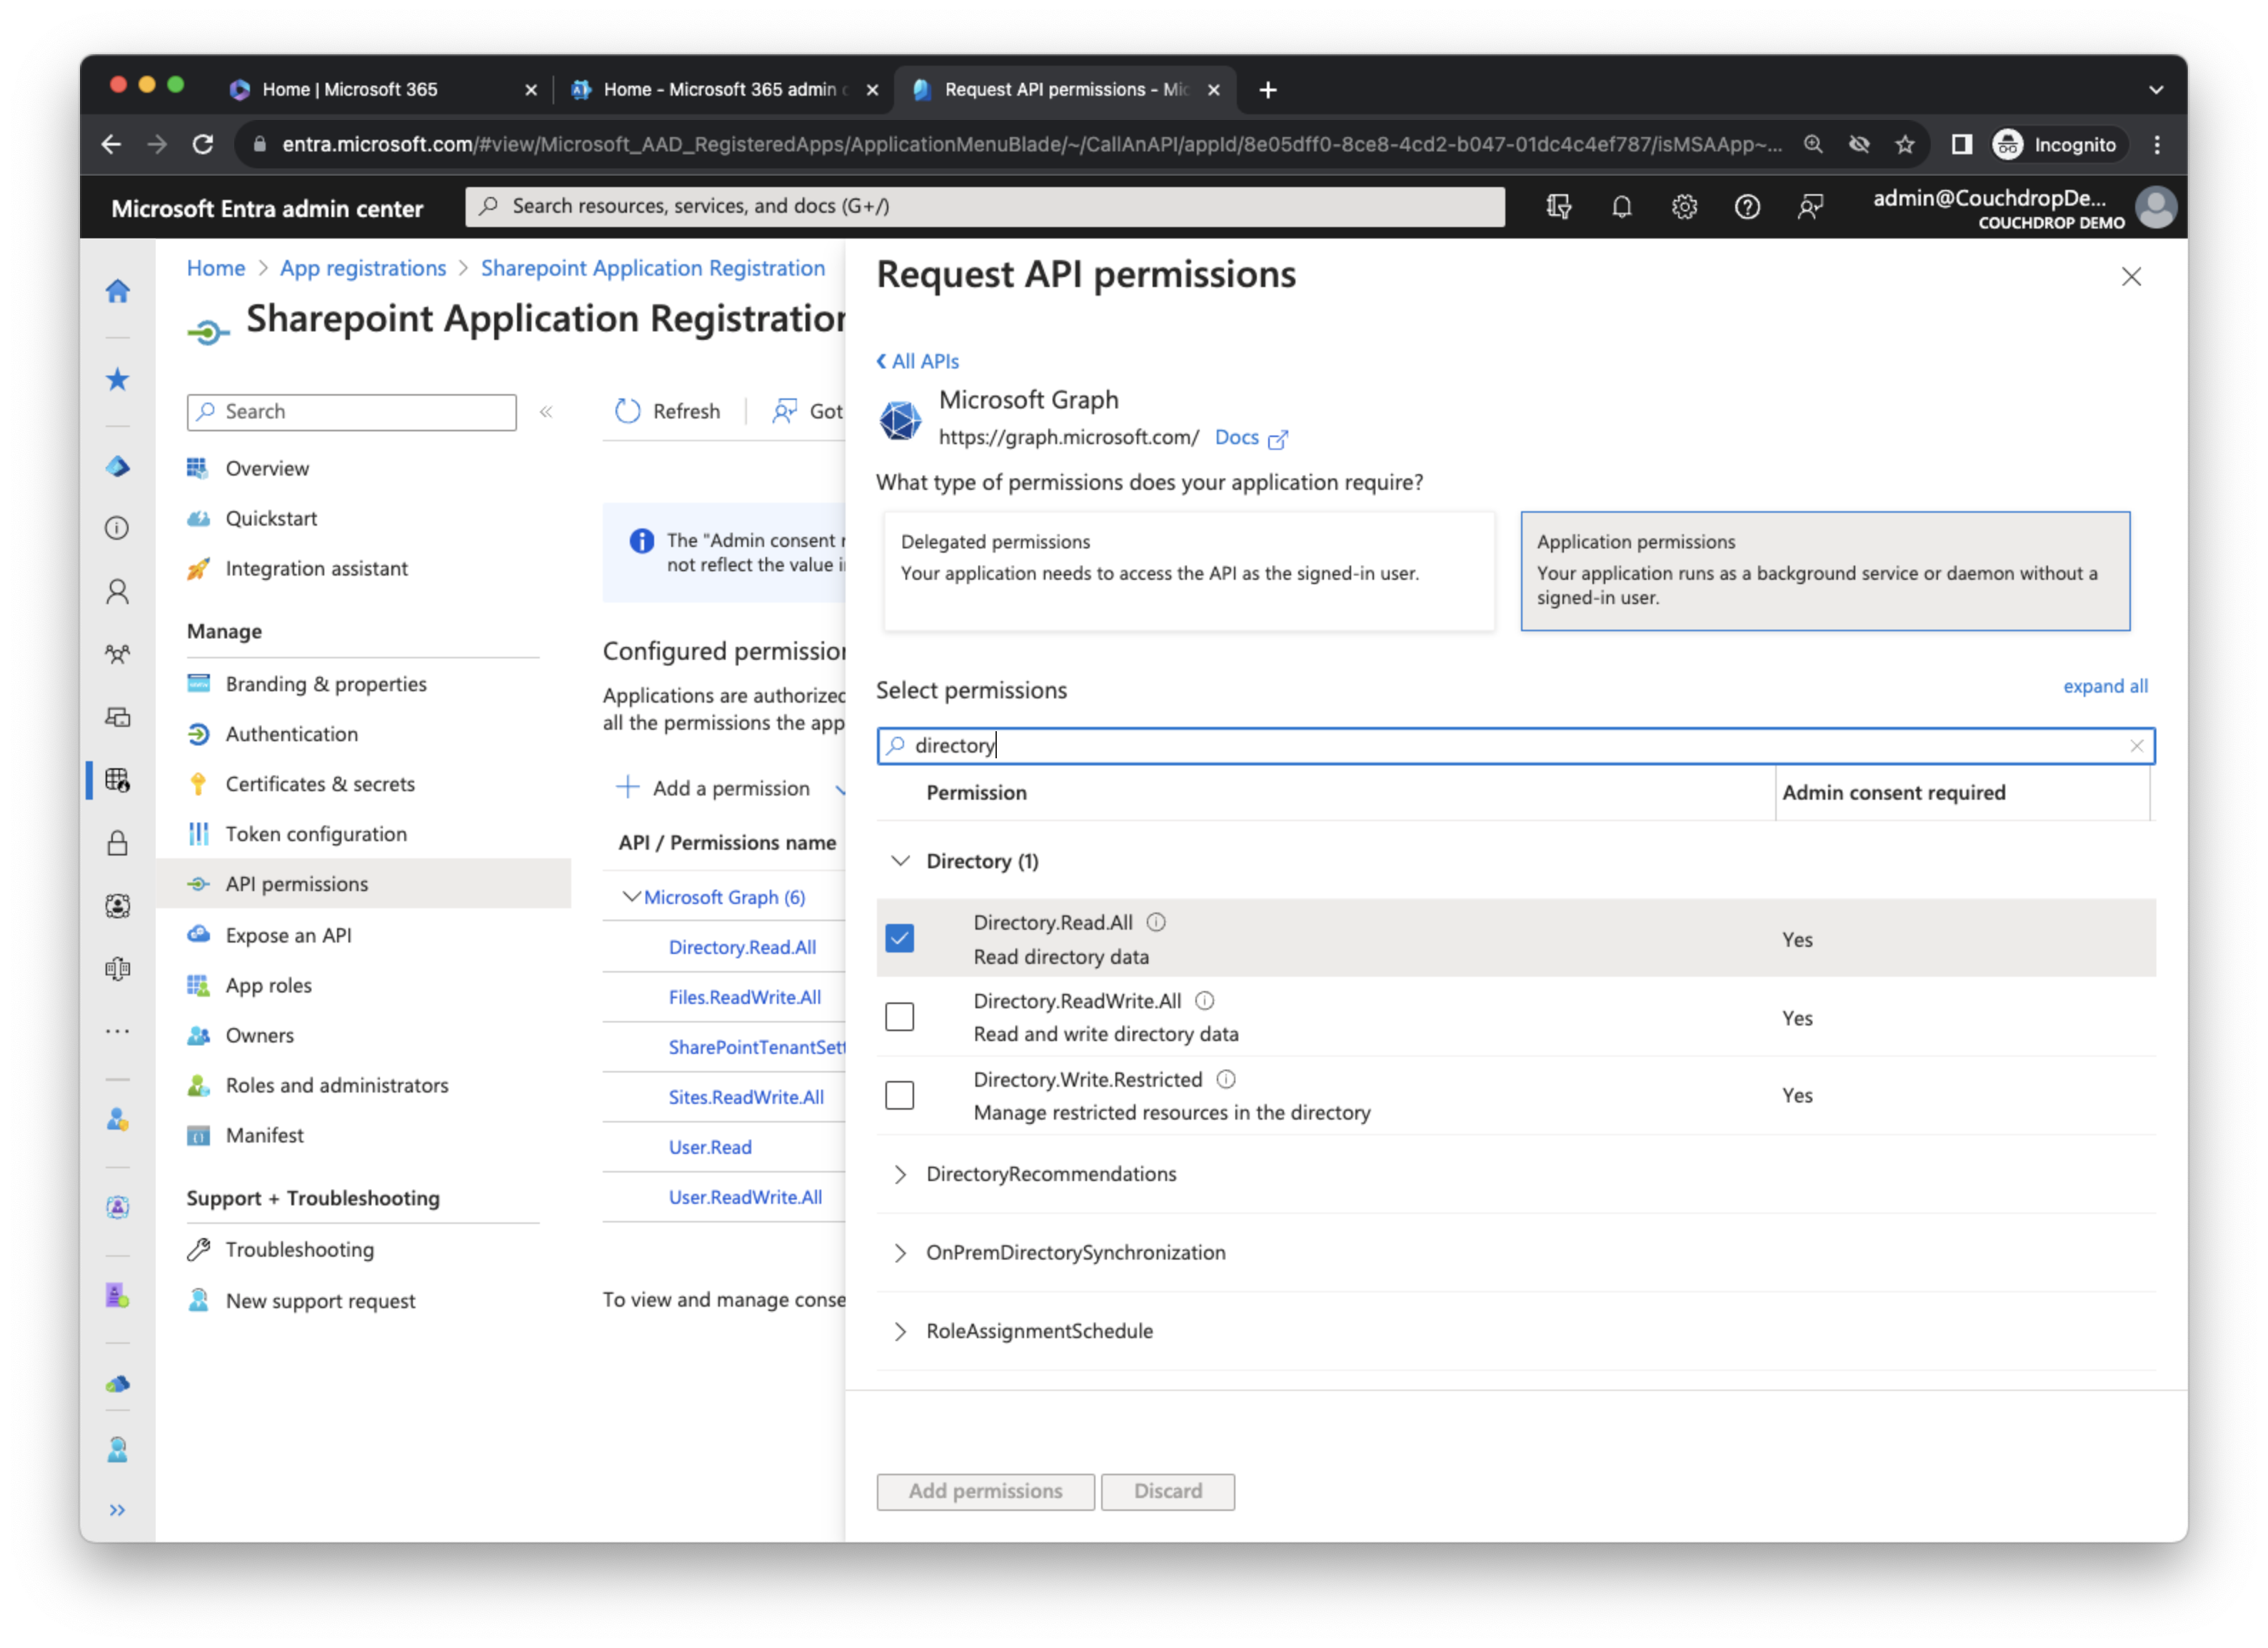
Task: Check the Directory.Write.Restricted checkbox
Action: click(899, 1095)
